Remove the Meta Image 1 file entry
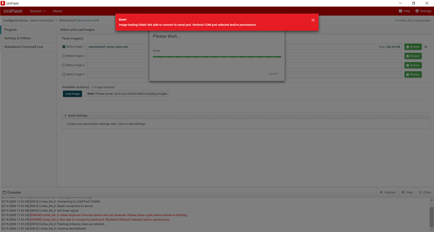Screen dimensions: 434x232 (x=426, y=47)
